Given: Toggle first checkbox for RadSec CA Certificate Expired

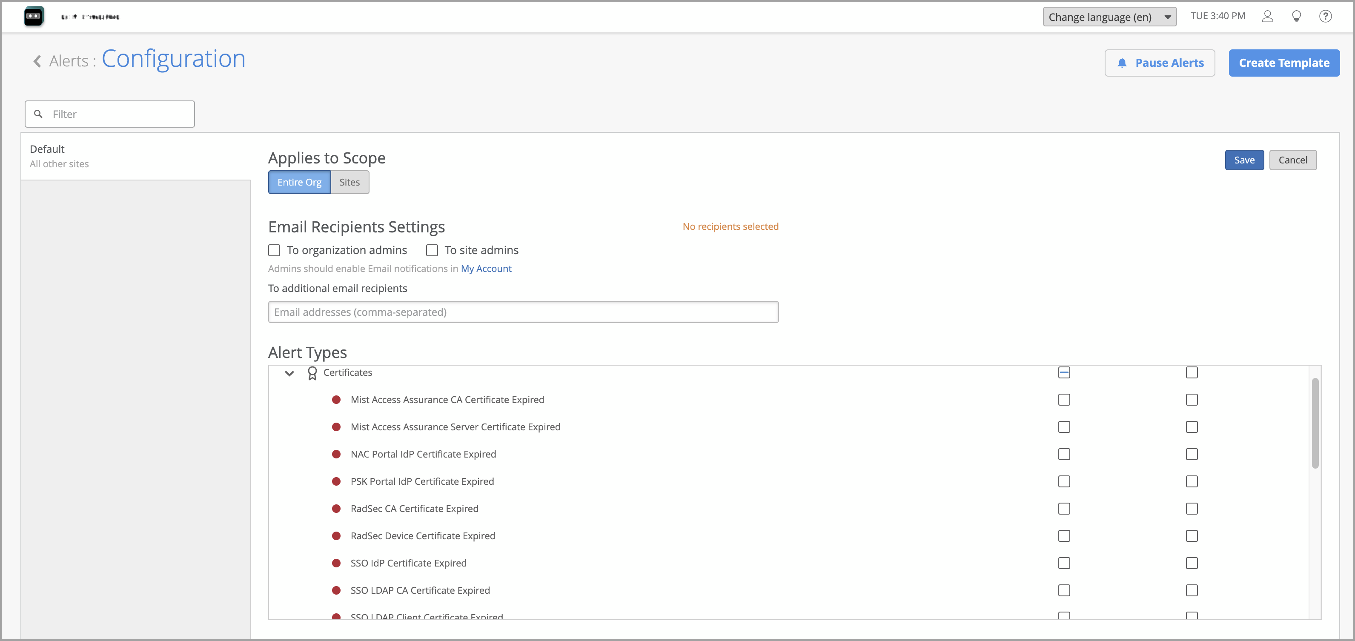Looking at the screenshot, I should pyautogui.click(x=1063, y=509).
